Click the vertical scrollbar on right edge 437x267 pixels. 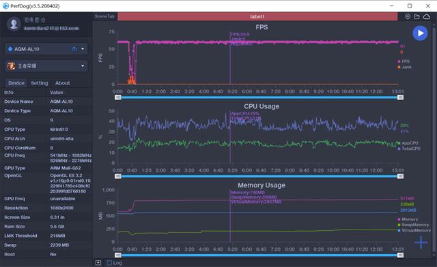click(434, 139)
